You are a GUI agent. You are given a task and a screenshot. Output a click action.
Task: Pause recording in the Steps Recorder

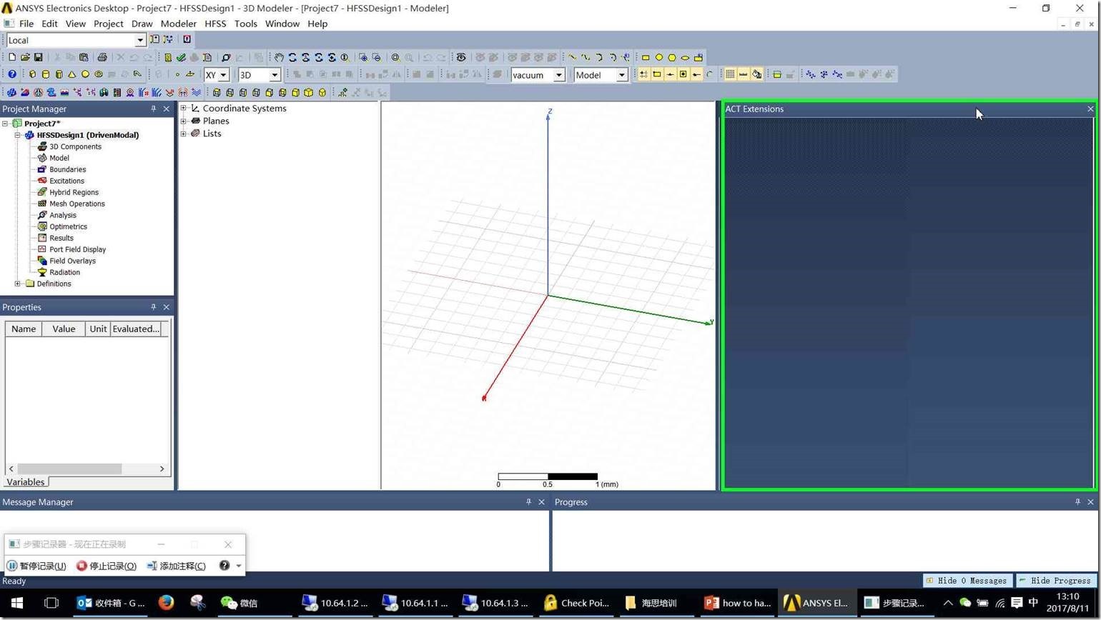(36, 566)
